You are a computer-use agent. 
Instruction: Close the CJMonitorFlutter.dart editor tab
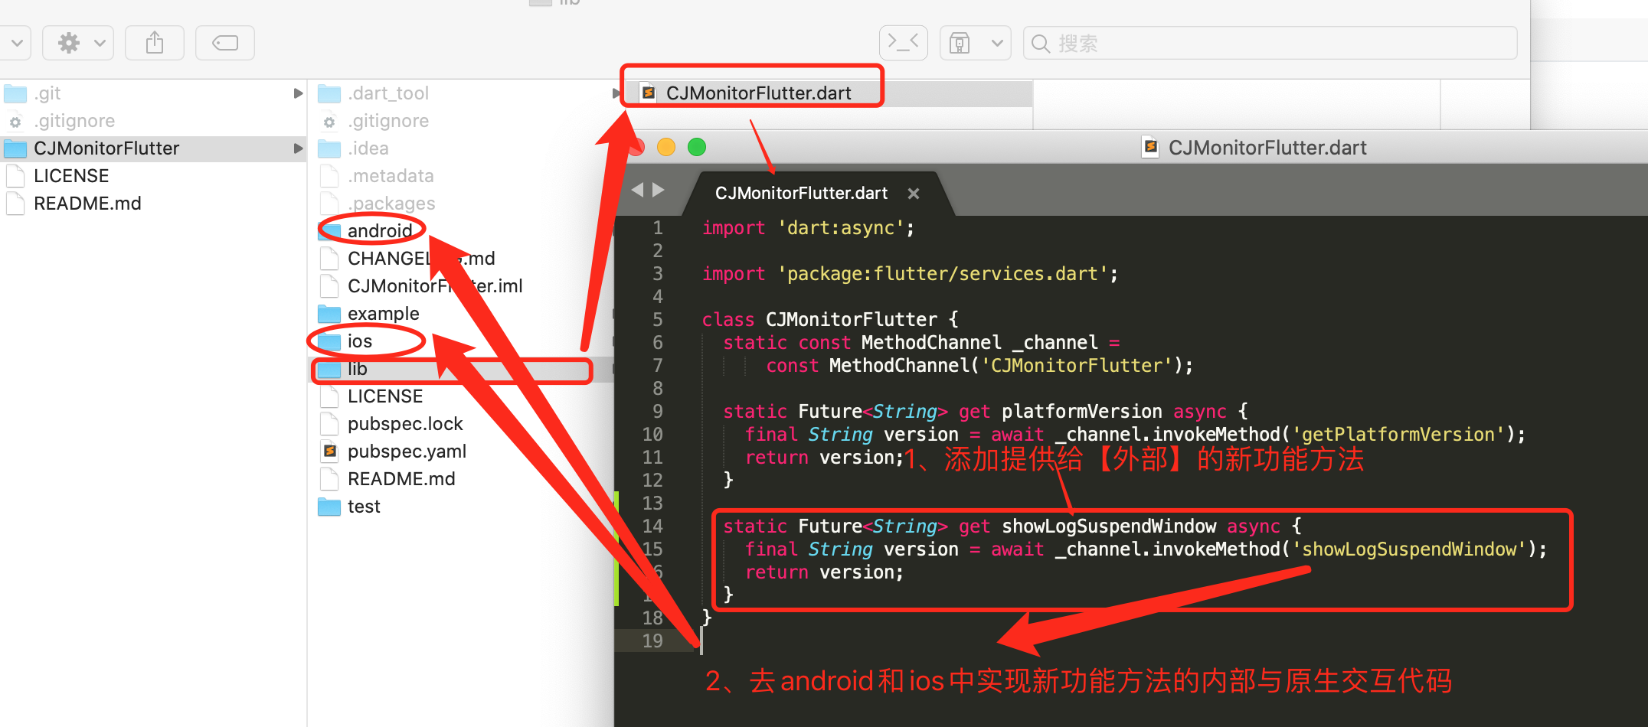[x=913, y=194]
